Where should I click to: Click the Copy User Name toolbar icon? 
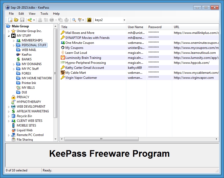tap(40, 20)
